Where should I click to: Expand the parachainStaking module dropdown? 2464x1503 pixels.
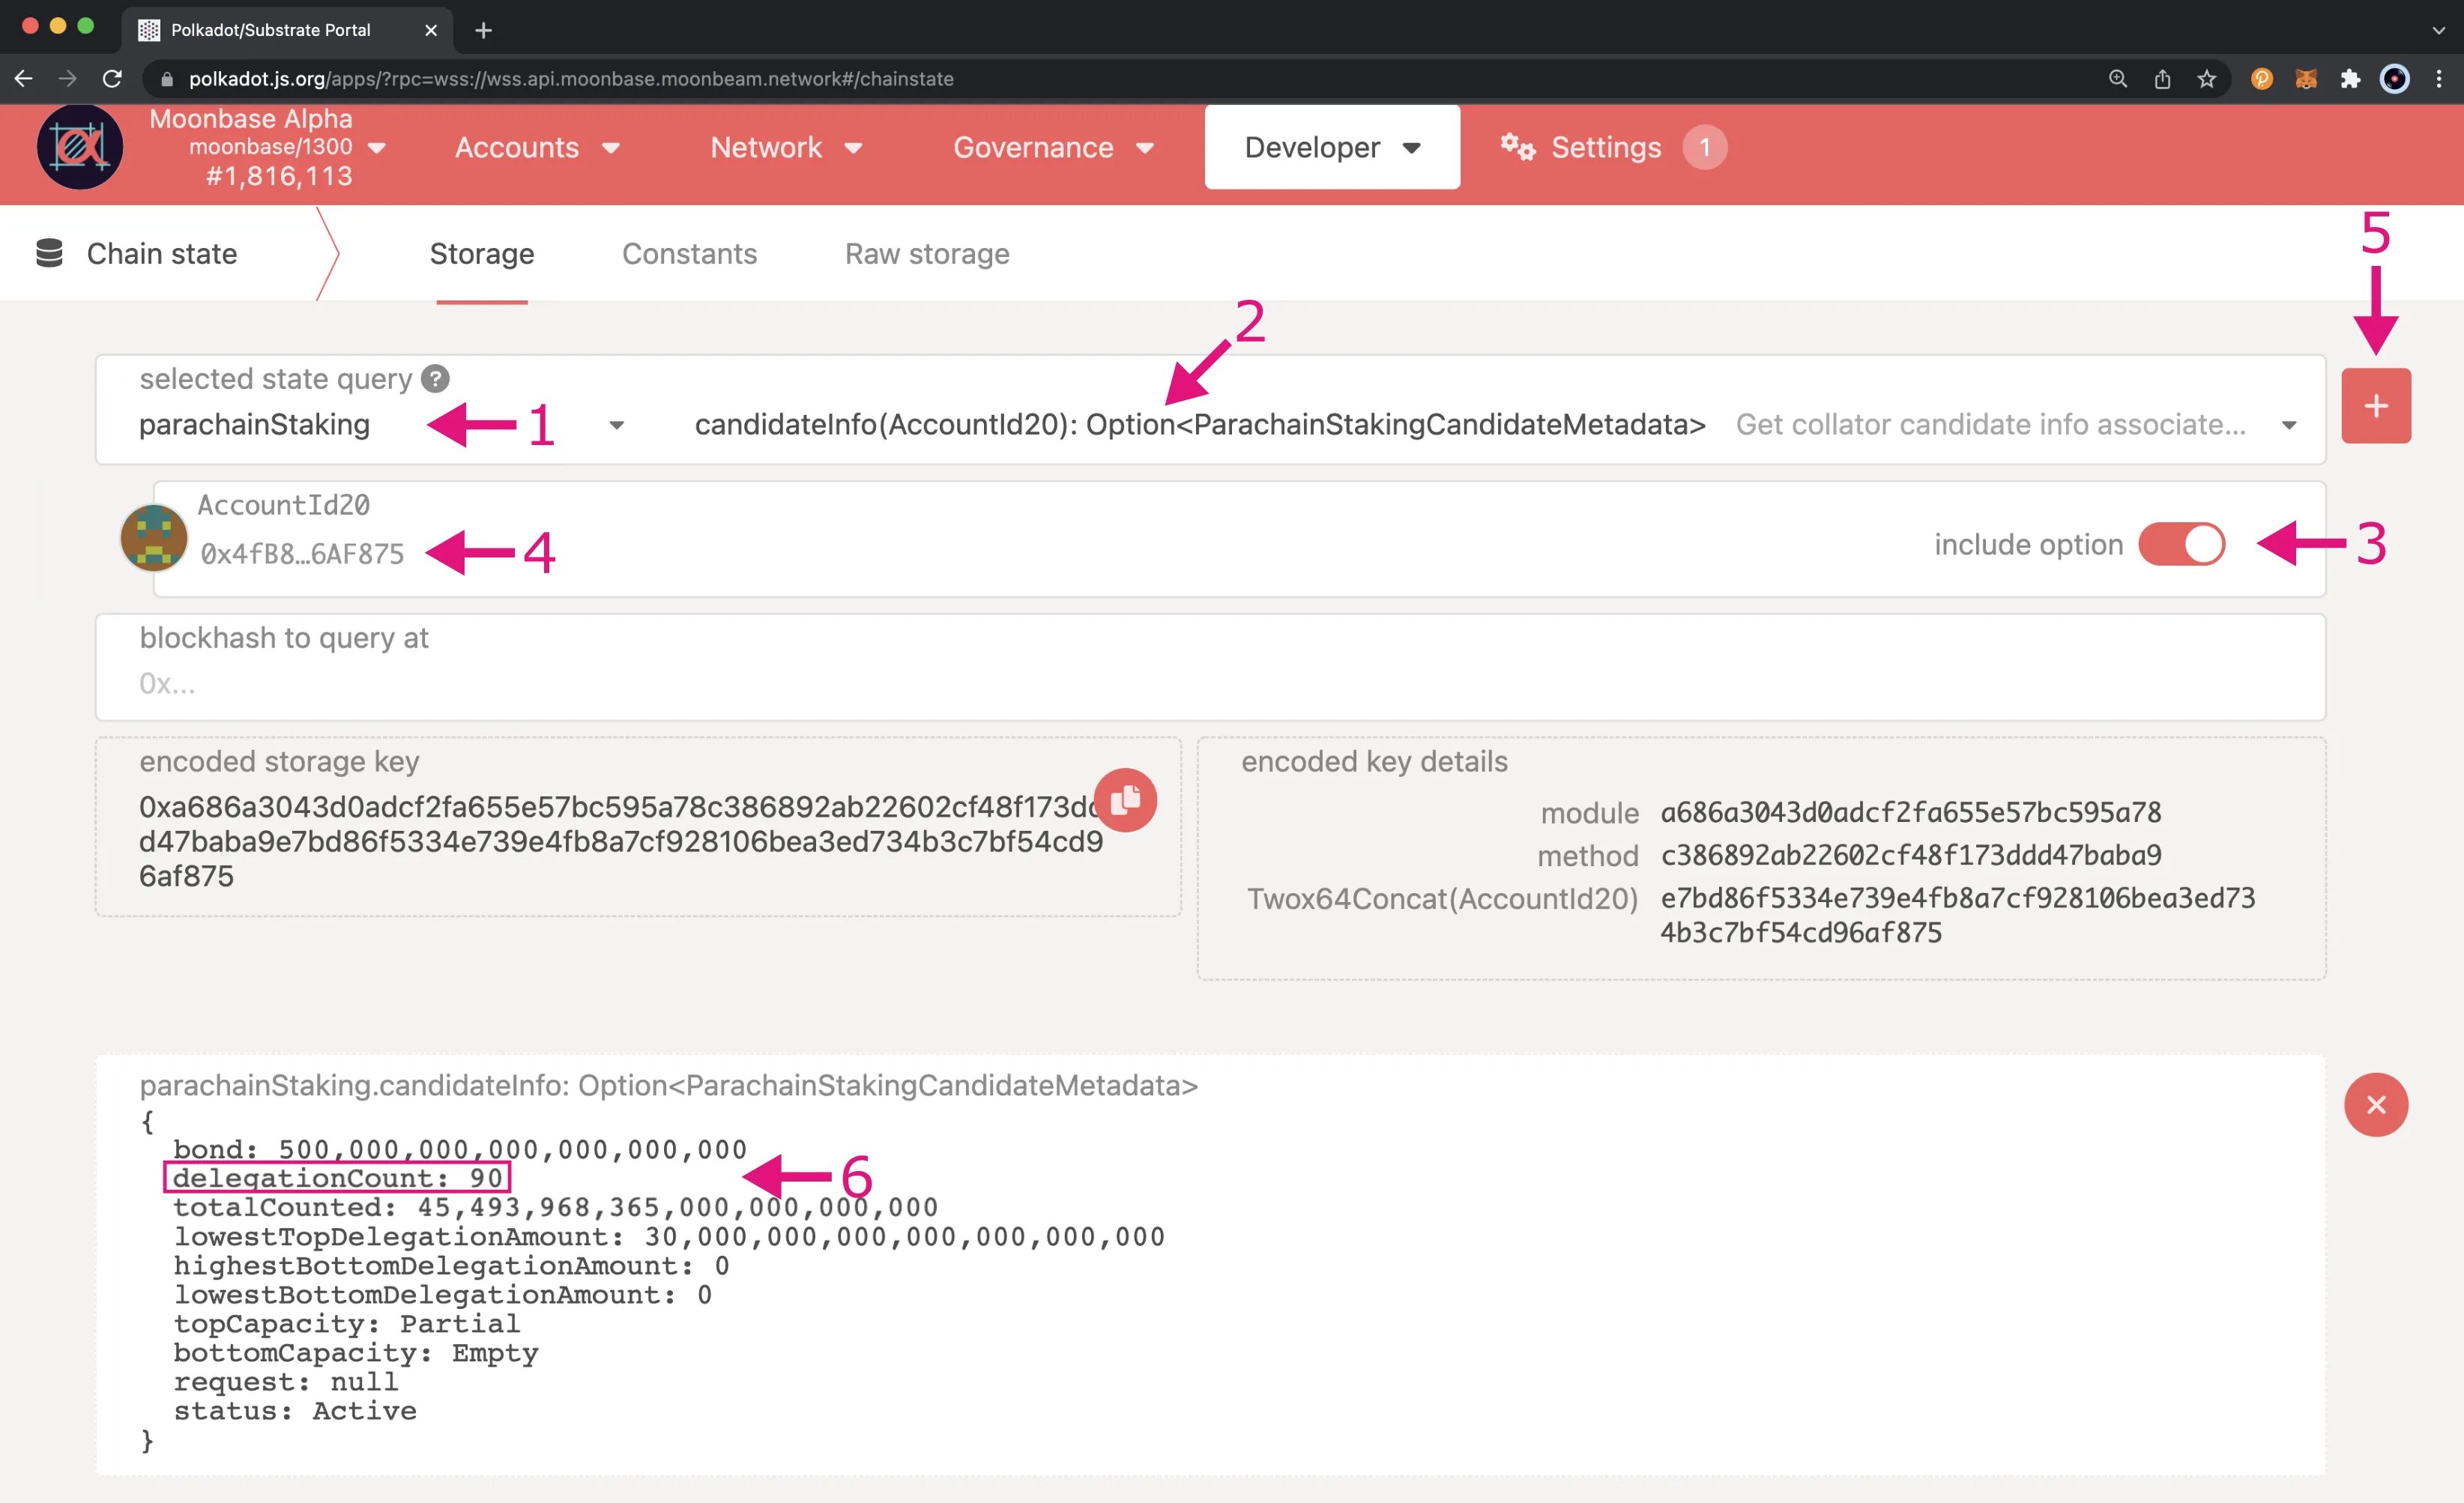click(x=616, y=425)
